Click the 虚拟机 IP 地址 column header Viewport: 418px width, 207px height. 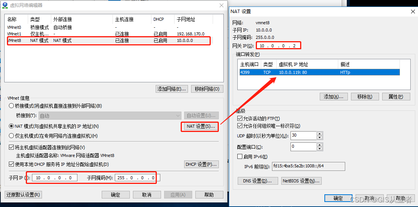click(x=307, y=65)
